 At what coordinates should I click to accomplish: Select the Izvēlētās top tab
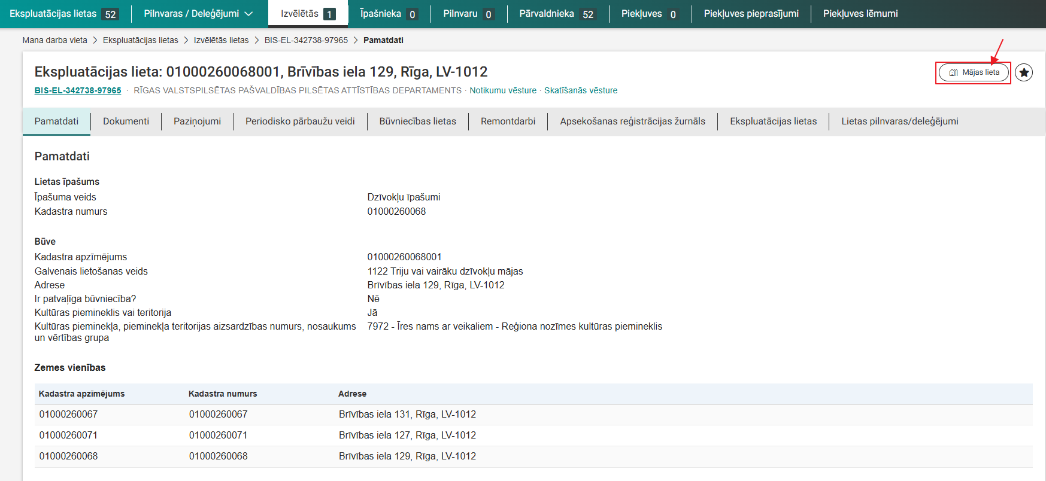[x=308, y=14]
